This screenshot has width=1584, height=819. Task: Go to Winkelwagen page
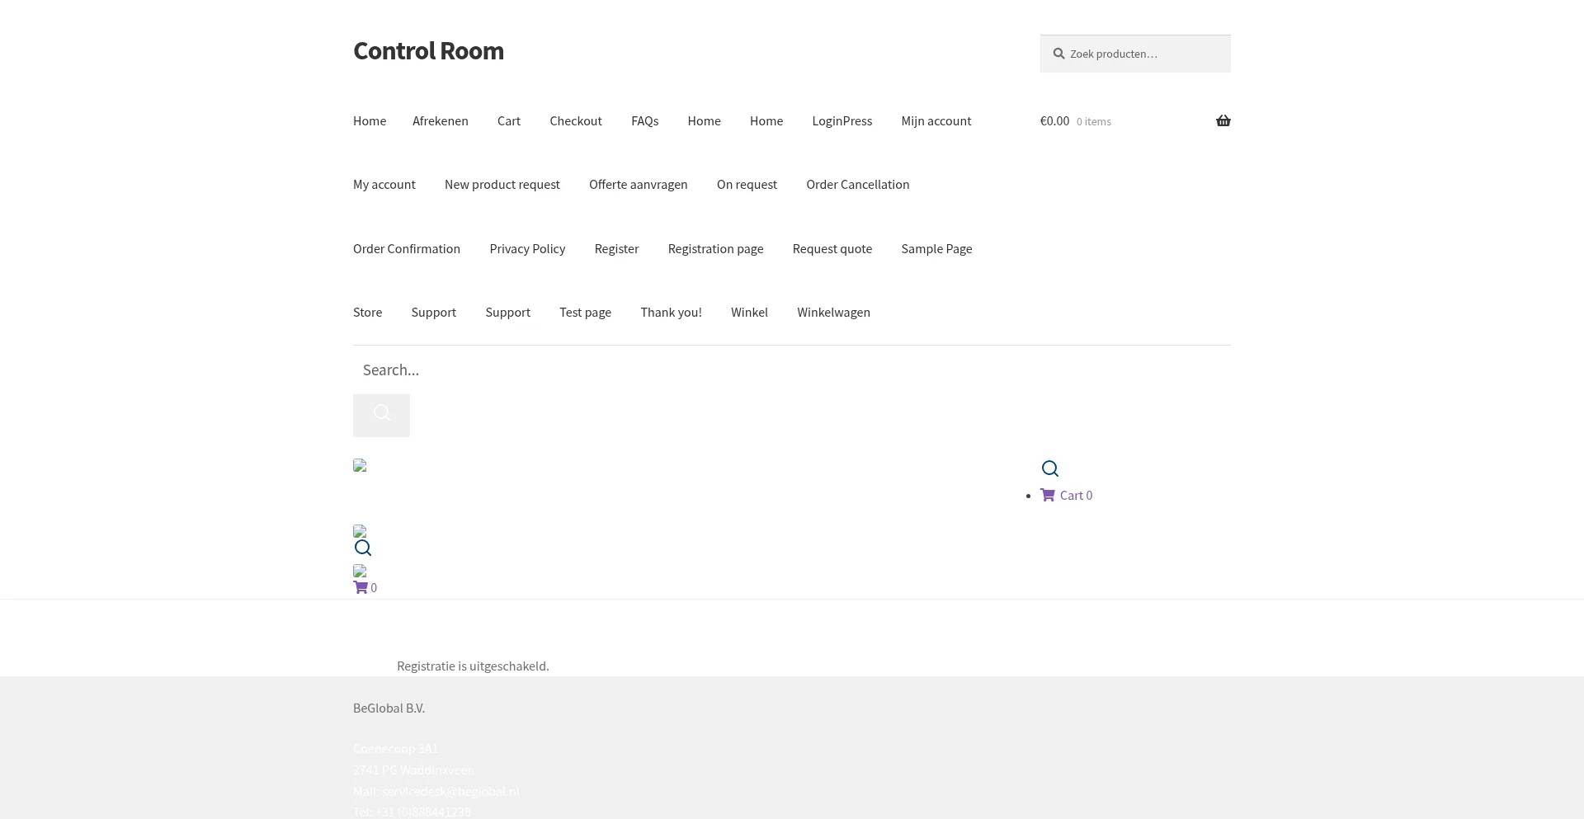[833, 312]
